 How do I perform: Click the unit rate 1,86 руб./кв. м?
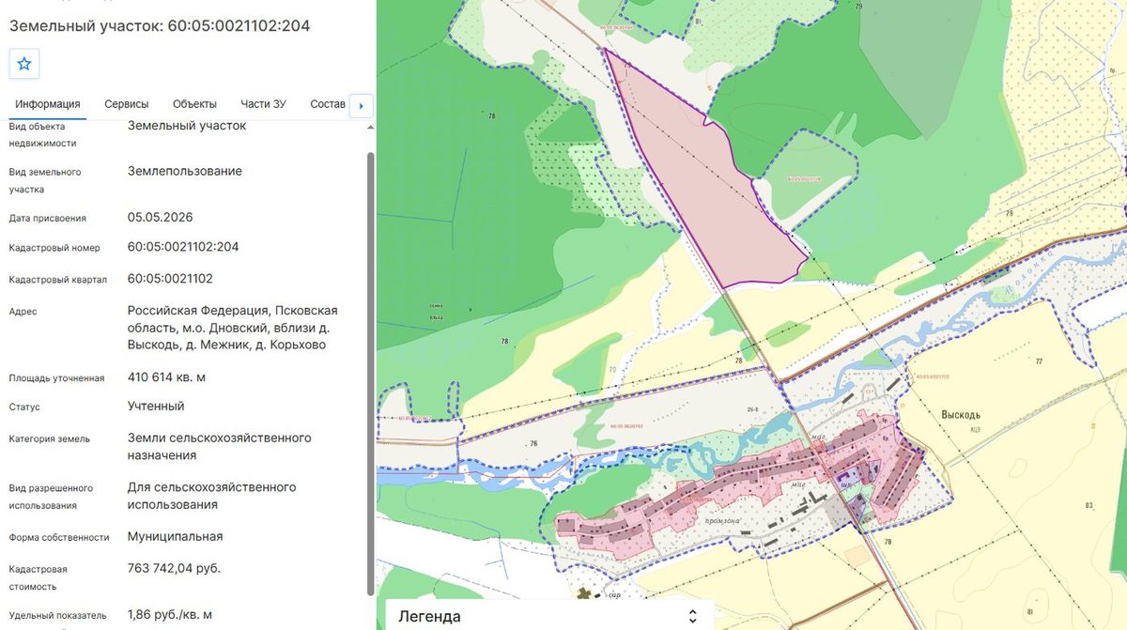pos(170,615)
